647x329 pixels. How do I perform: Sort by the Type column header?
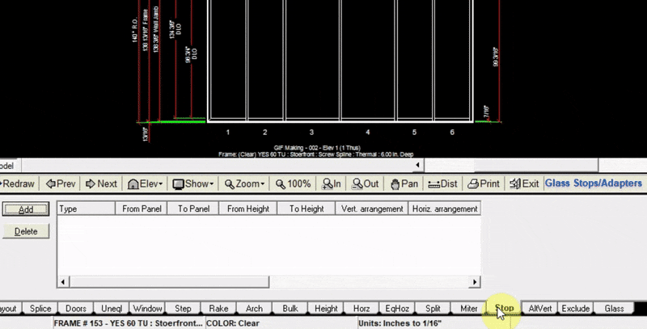pyautogui.click(x=87, y=209)
